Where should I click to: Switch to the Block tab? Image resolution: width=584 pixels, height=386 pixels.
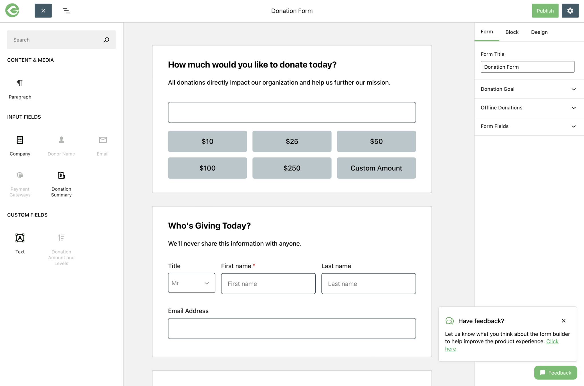click(512, 32)
